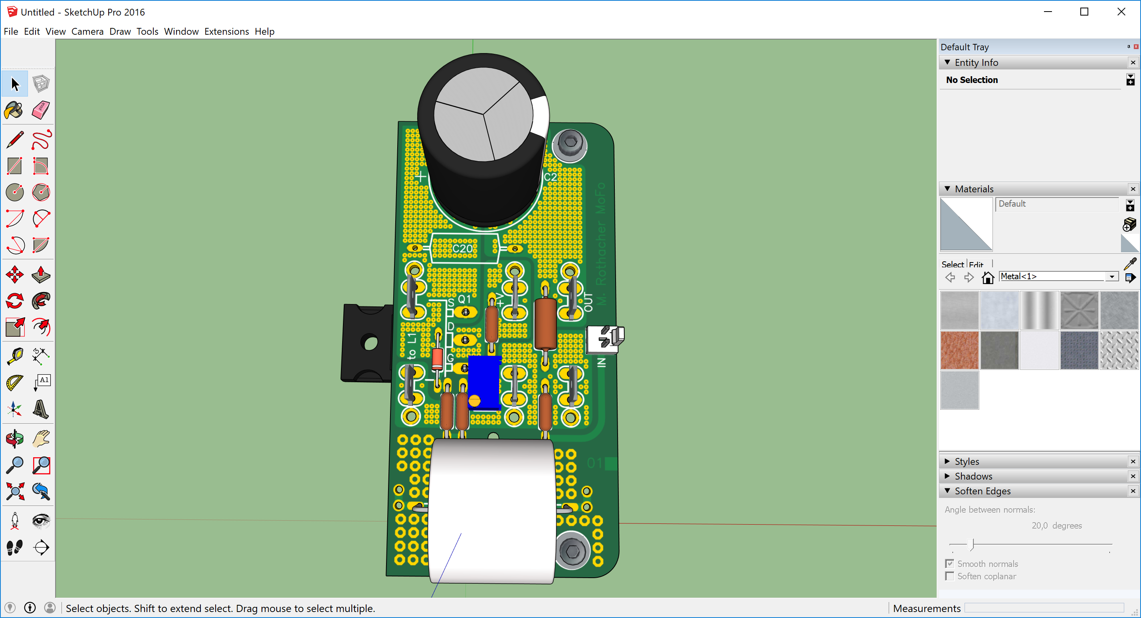The height and width of the screenshot is (618, 1141).
Task: Toggle Entity Info show details button
Action: pyautogui.click(x=1130, y=80)
